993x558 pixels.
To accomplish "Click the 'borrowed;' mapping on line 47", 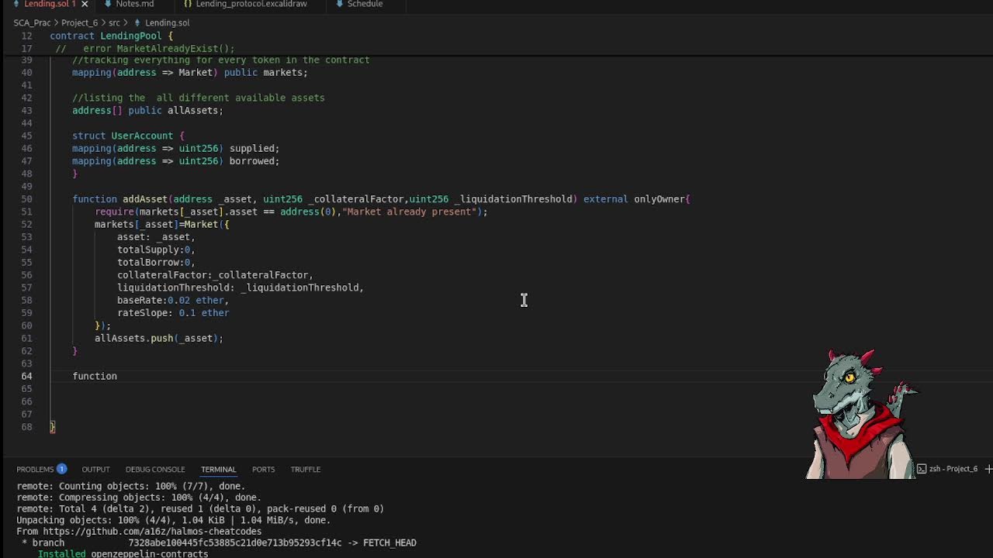I will (x=254, y=161).
